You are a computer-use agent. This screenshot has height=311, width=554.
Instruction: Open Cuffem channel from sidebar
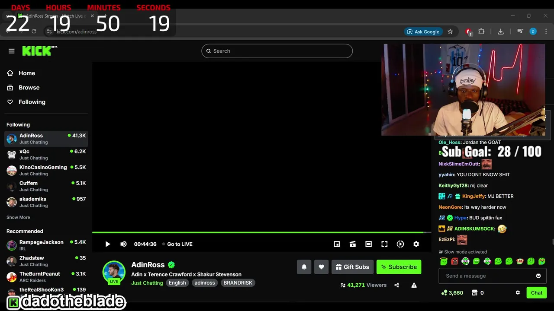(x=46, y=186)
